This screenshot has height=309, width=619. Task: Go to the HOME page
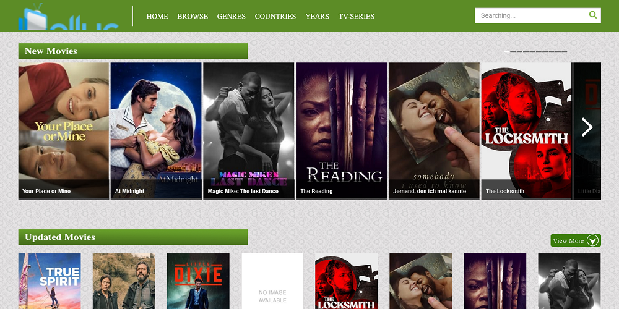[157, 16]
